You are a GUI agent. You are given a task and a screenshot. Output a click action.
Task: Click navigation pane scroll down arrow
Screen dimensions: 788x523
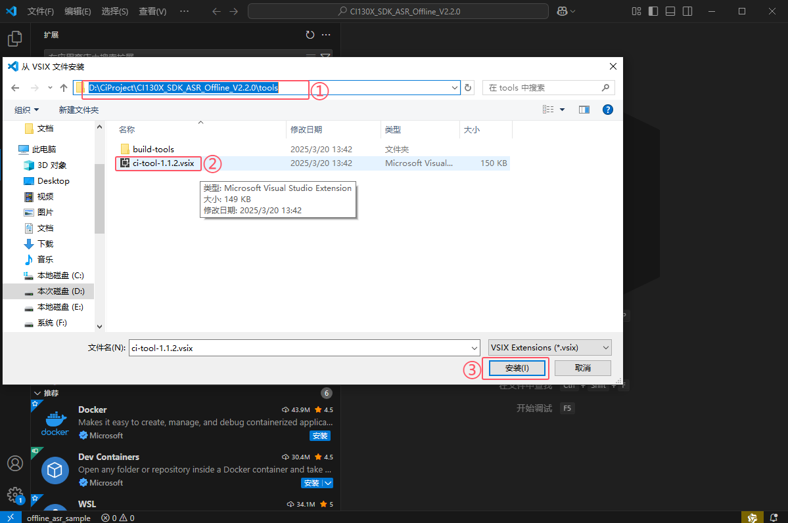99,326
